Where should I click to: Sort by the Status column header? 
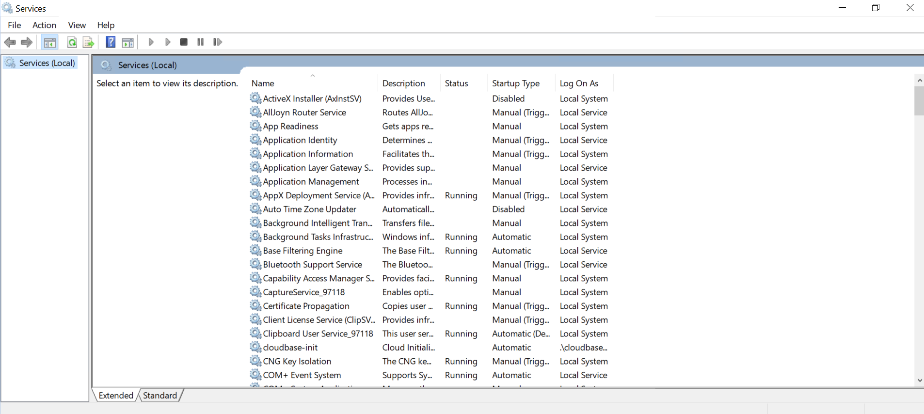[x=456, y=83]
